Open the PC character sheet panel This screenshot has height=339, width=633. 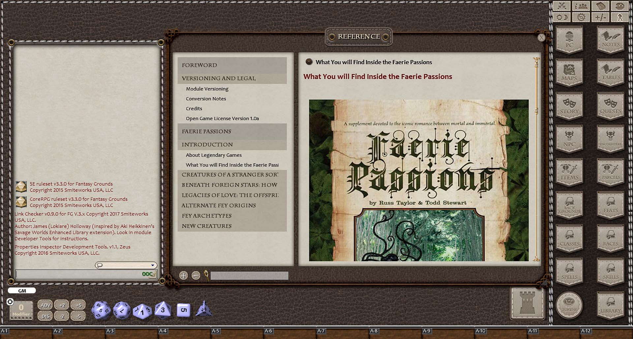coord(569,40)
